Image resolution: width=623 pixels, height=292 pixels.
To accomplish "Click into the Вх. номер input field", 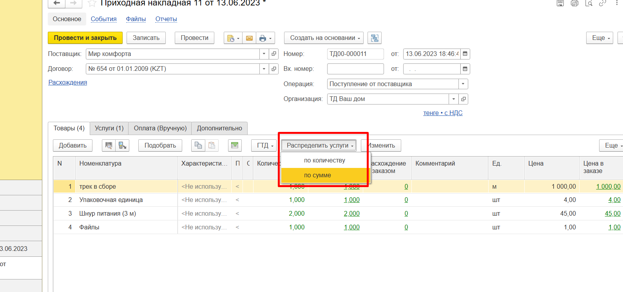I will [355, 69].
